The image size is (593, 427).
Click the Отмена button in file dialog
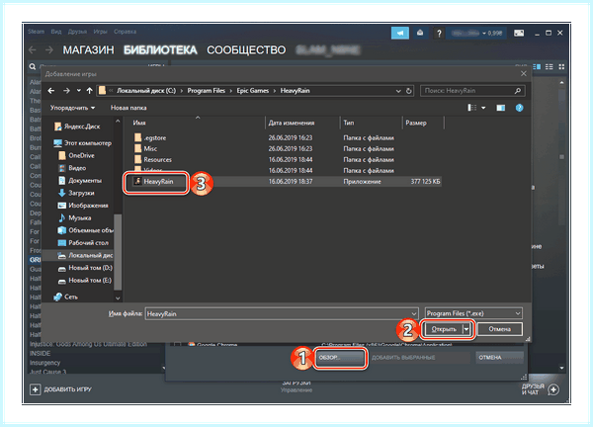(x=499, y=329)
